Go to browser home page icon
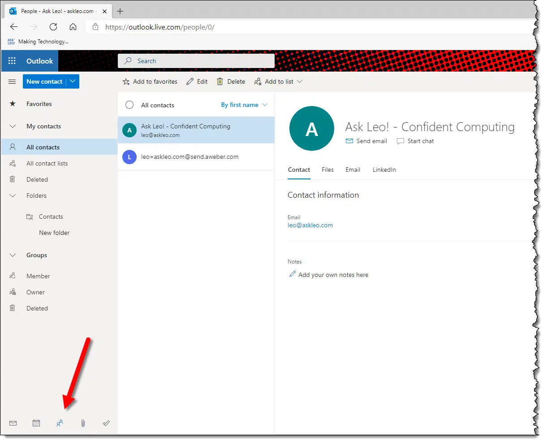The height and width of the screenshot is (442, 547). click(73, 27)
